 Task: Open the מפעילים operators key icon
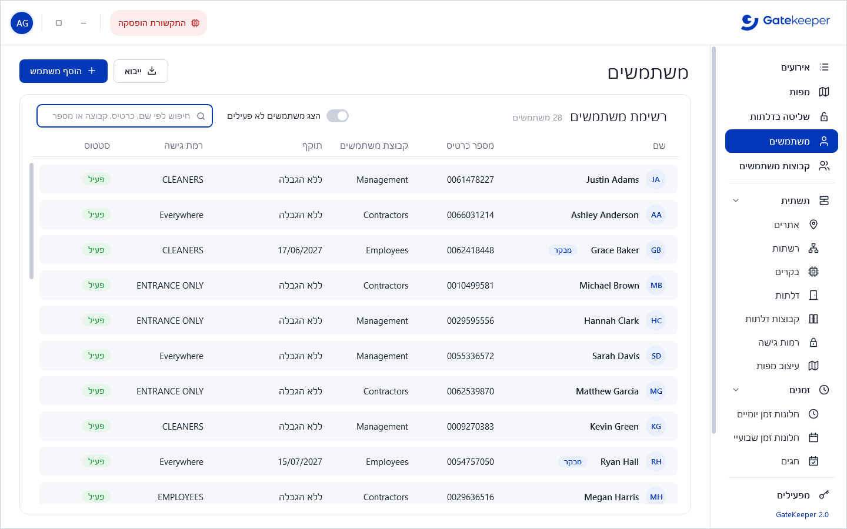tap(824, 495)
